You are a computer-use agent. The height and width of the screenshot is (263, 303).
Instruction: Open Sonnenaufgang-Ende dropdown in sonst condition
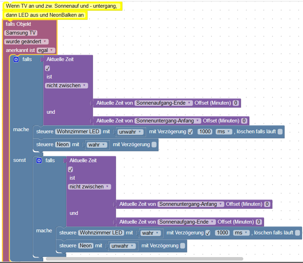187,222
